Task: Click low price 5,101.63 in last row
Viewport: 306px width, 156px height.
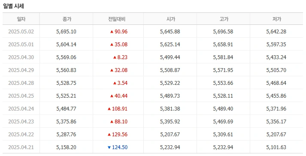Action: click(x=276, y=147)
